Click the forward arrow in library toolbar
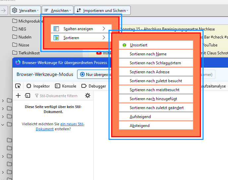228x180 pixels. (x=3, y=11)
